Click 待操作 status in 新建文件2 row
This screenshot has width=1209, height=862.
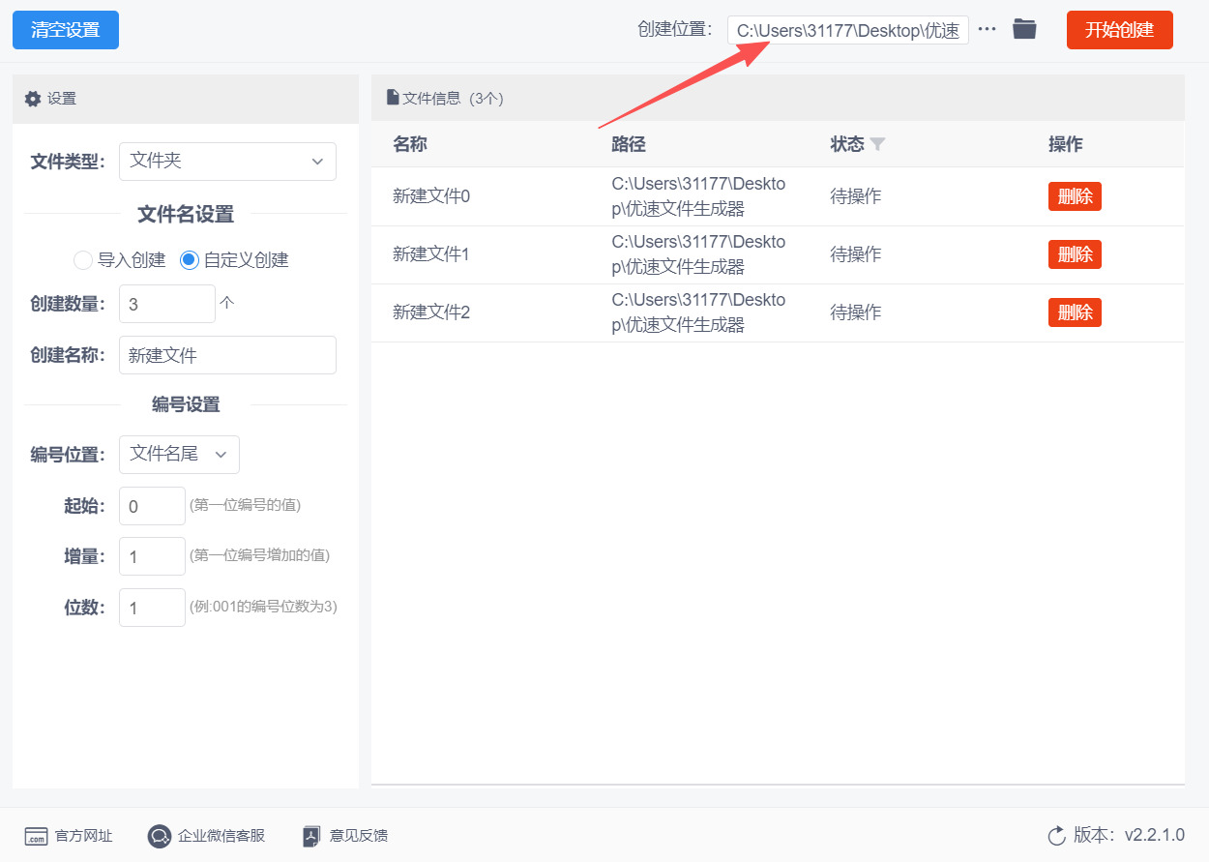(x=856, y=312)
